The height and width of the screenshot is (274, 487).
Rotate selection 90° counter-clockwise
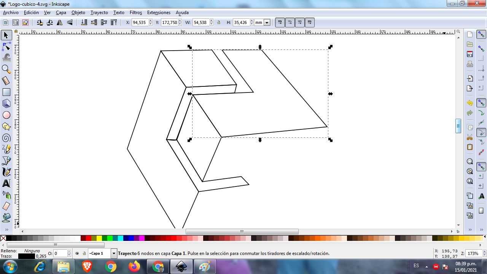coord(40,22)
